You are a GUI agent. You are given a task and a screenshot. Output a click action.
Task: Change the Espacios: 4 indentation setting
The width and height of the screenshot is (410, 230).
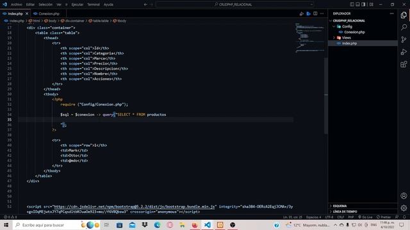point(313,217)
